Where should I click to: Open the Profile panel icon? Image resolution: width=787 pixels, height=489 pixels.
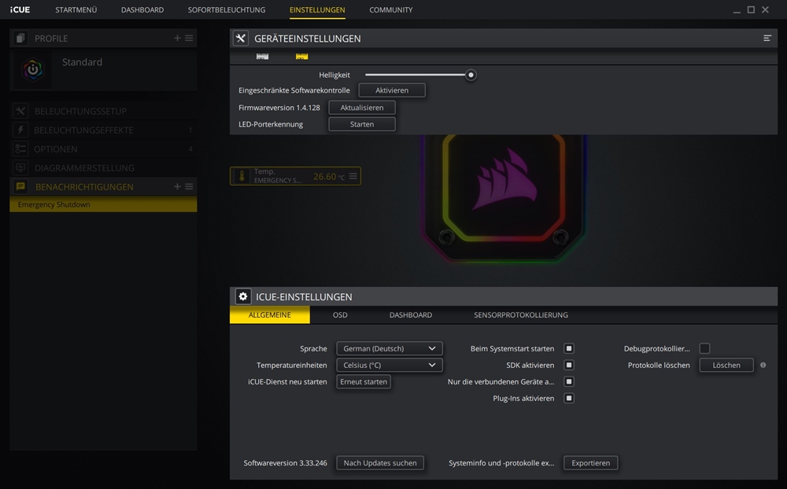click(x=20, y=38)
